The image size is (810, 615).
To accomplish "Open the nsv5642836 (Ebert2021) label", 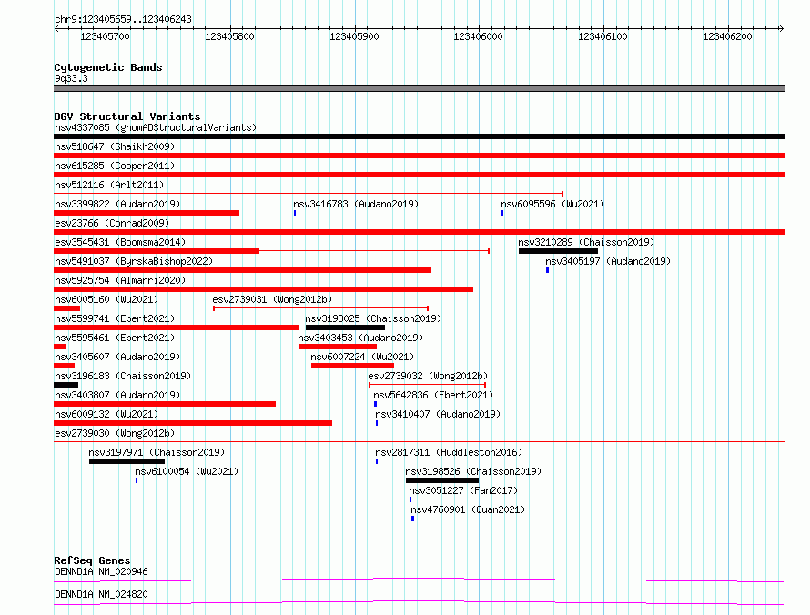I will tap(433, 395).
